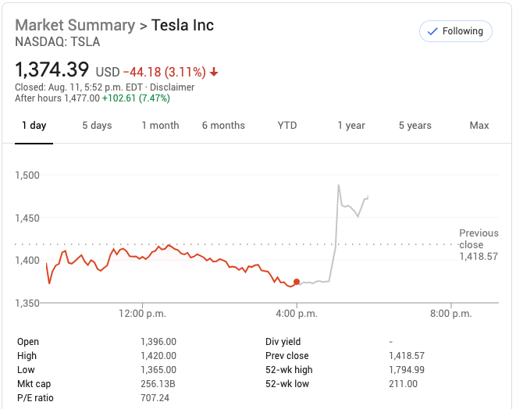Switch to the 1 year tab
The image size is (516, 409).
tap(351, 126)
